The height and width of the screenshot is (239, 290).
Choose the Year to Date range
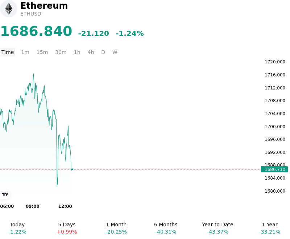pos(217,228)
